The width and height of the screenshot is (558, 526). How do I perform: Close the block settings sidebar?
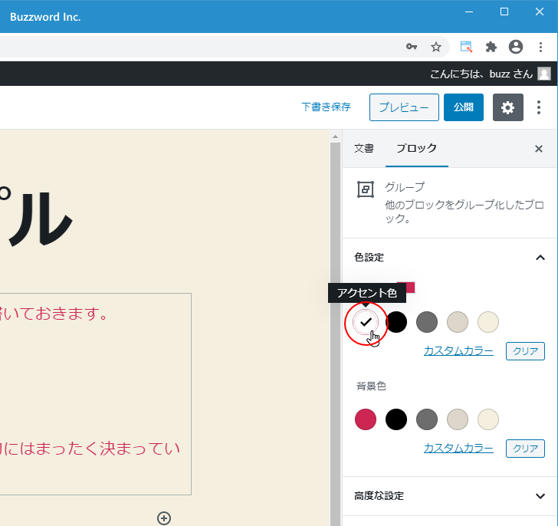[539, 149]
